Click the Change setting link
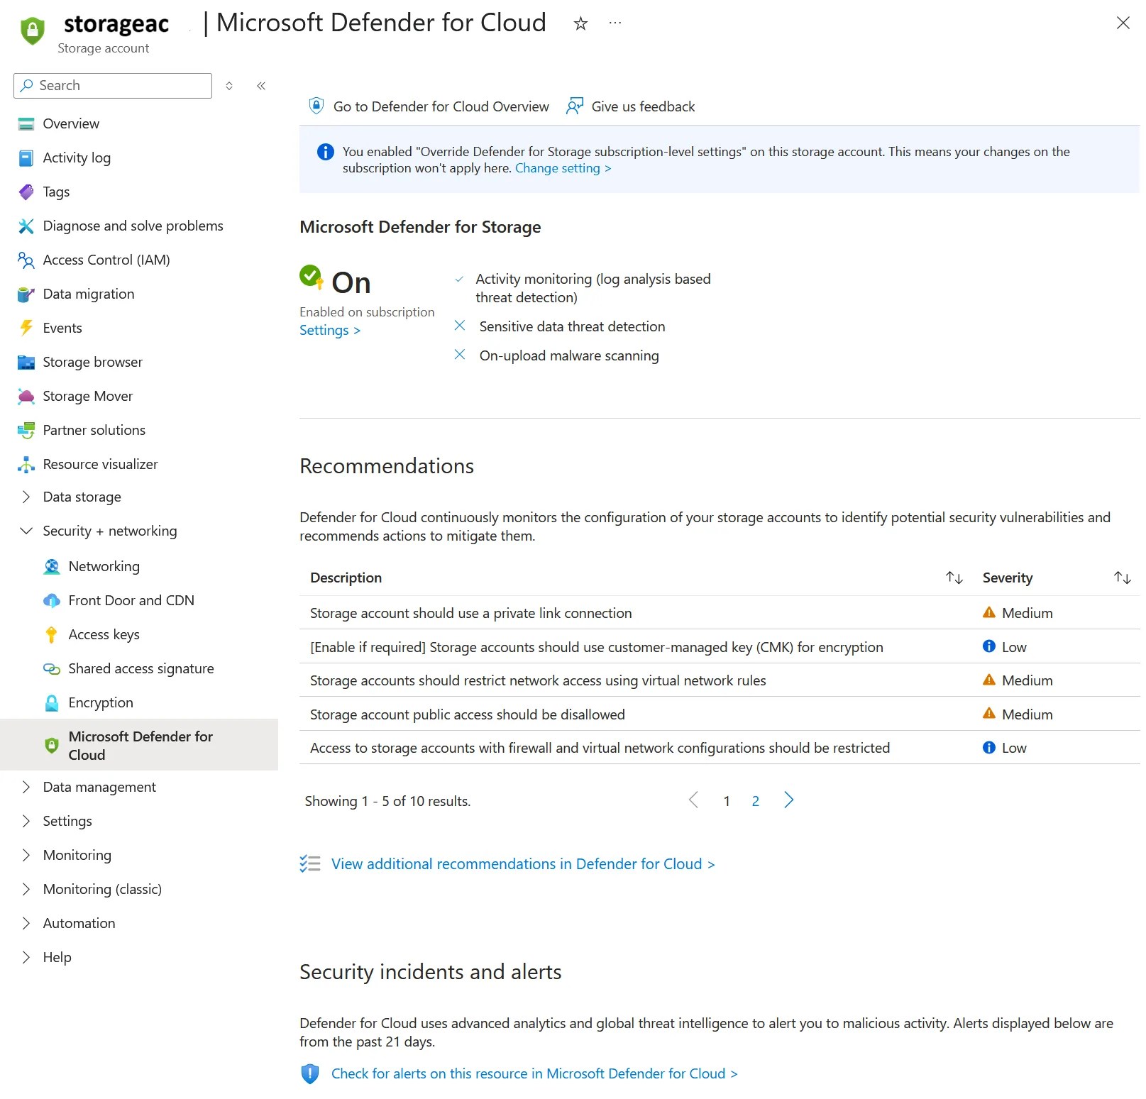This screenshot has width=1146, height=1099. click(563, 169)
